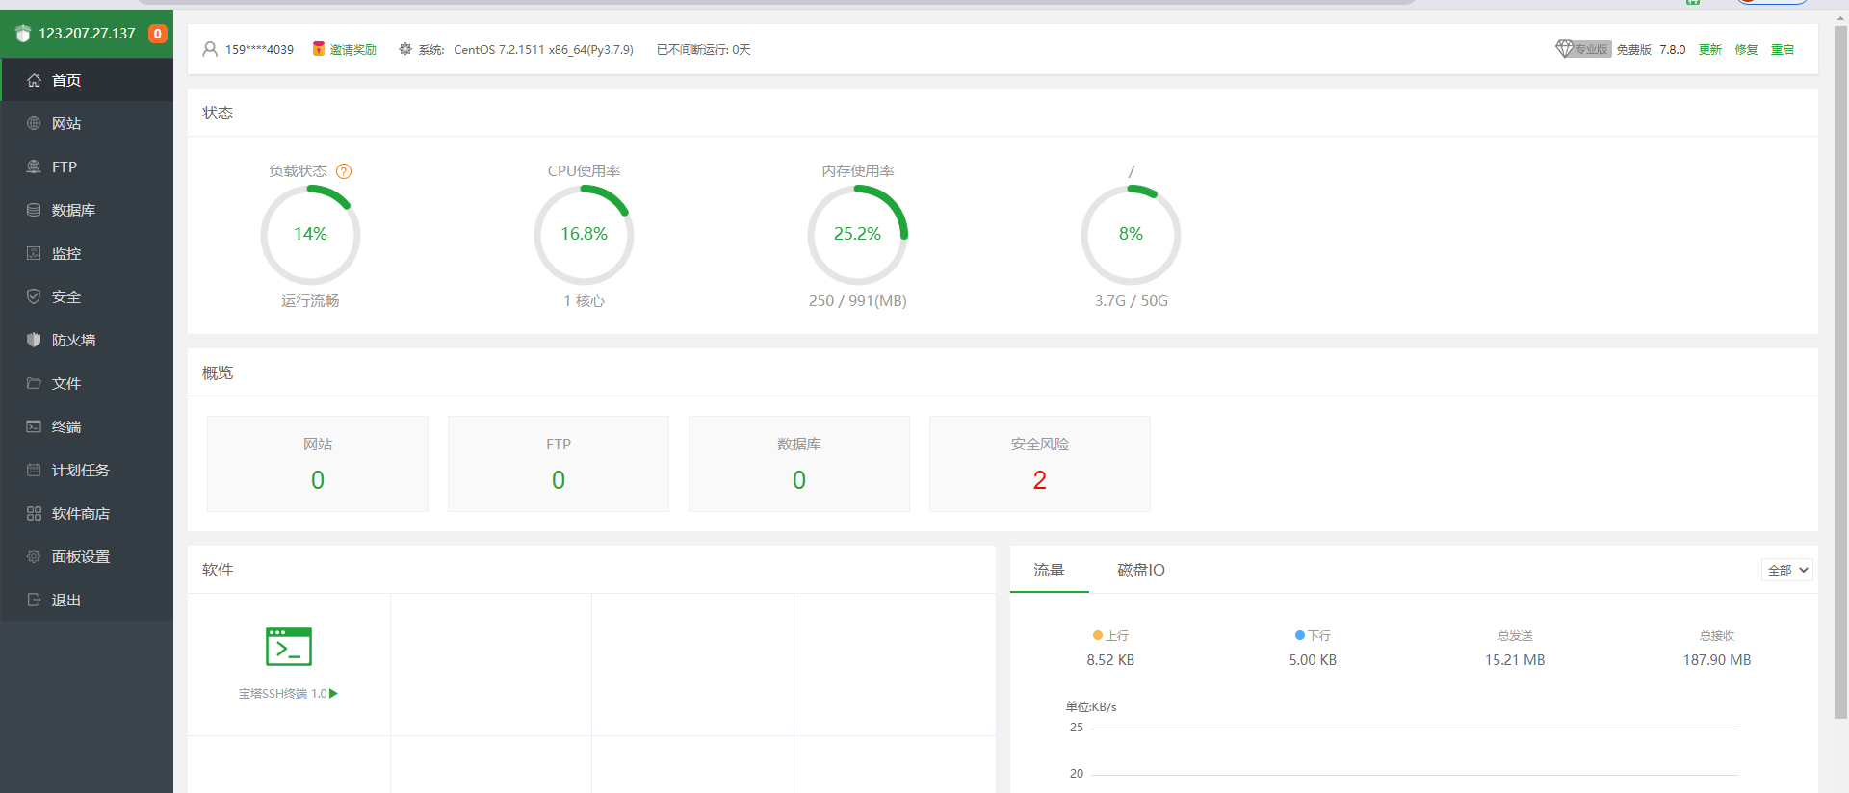Click the 负载状态 14% gauge
This screenshot has width=1849, height=793.
point(310,235)
